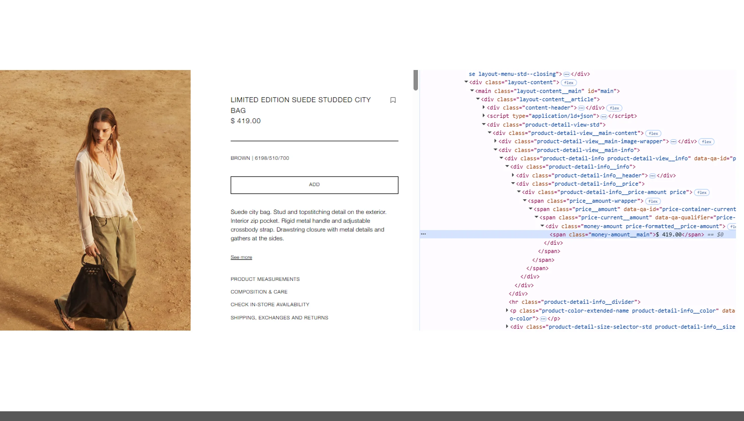
Task: Click ellipsis inside product-detail-info__header div
Action: [652, 176]
